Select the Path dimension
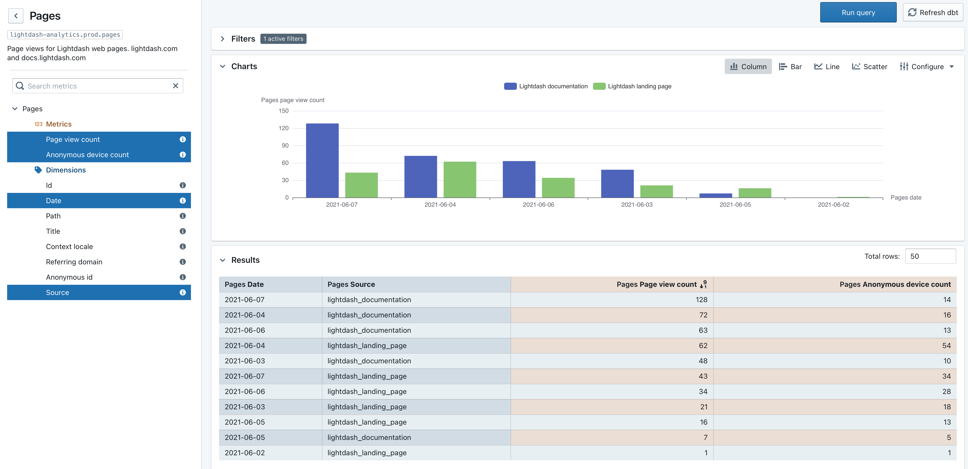Viewport: 968px width, 469px height. pyautogui.click(x=99, y=216)
